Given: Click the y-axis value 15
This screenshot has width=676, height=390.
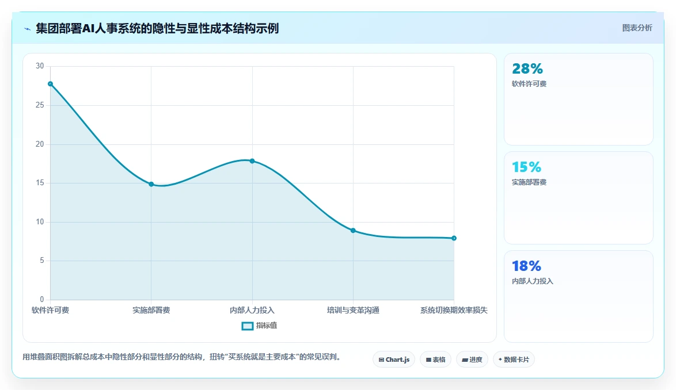Looking at the screenshot, I should click(x=40, y=183).
